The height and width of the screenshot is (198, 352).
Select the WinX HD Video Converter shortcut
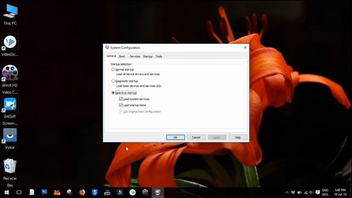[x=10, y=79]
